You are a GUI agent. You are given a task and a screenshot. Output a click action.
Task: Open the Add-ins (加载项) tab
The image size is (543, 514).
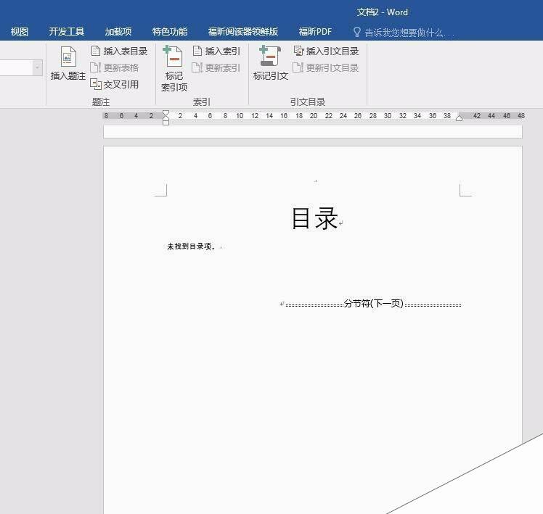118,32
